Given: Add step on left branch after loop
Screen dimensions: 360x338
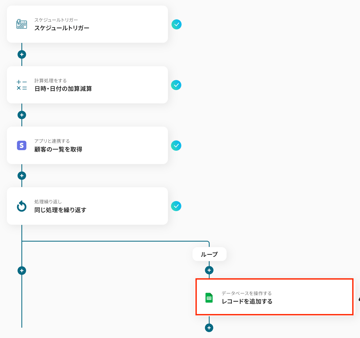Looking at the screenshot, I should coord(22,270).
